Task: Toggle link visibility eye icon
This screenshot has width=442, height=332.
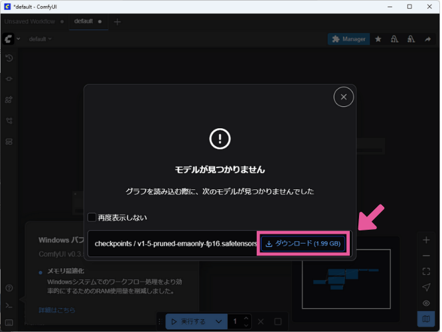Action: [426, 303]
